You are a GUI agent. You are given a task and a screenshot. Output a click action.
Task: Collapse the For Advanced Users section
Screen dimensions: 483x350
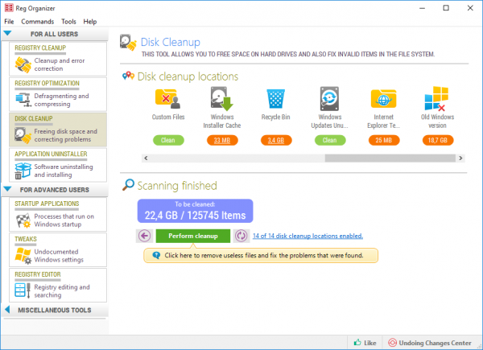[7, 189]
